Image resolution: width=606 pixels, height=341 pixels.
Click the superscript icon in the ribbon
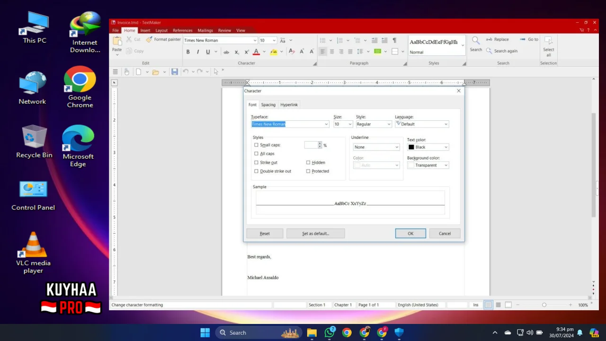pyautogui.click(x=247, y=52)
